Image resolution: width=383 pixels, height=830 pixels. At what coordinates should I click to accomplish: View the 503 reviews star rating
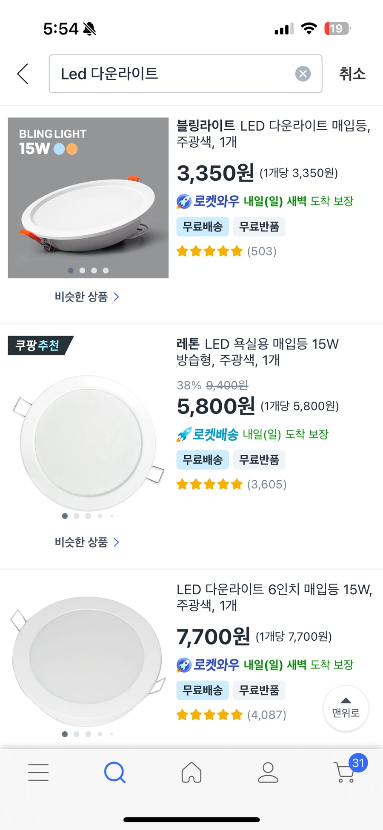pos(226,251)
